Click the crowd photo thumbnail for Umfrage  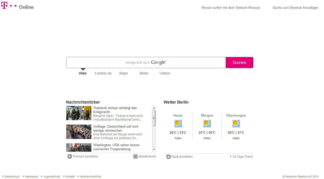click(79, 132)
